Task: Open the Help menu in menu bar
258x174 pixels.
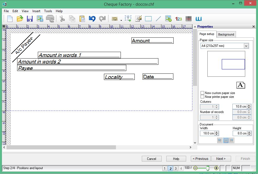Action: [59, 11]
